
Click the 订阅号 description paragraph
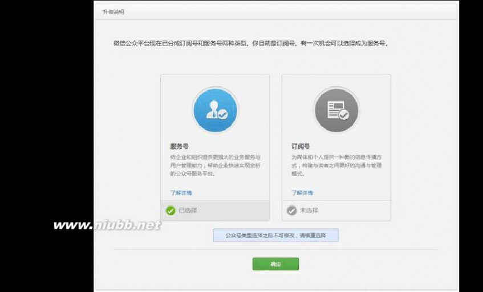[336, 165]
